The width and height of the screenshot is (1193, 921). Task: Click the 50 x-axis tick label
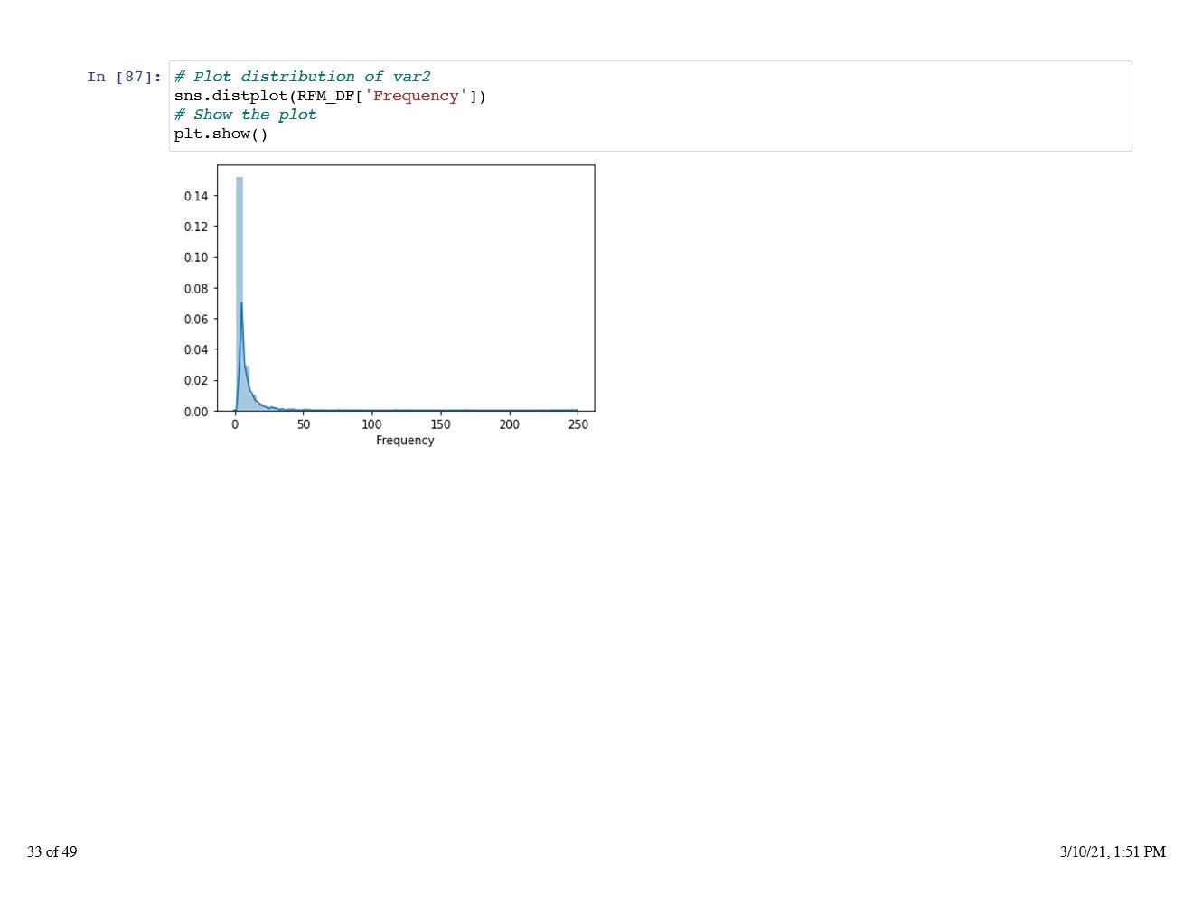click(x=304, y=425)
